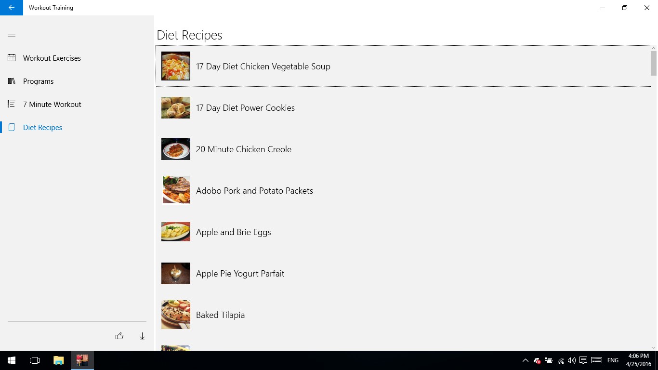Open the Windows Start menu
Viewport: 658px width, 370px height.
12,360
